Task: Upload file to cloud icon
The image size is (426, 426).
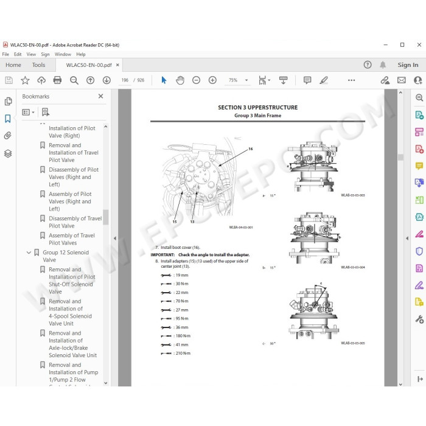Action: (41, 80)
